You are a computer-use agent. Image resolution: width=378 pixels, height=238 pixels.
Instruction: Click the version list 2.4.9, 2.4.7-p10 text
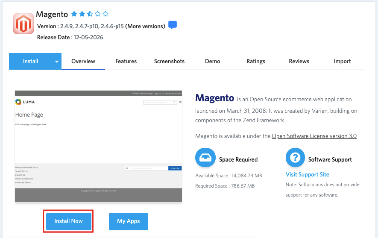[x=92, y=26]
